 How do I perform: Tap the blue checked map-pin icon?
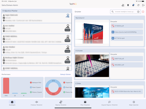pos(68,16)
